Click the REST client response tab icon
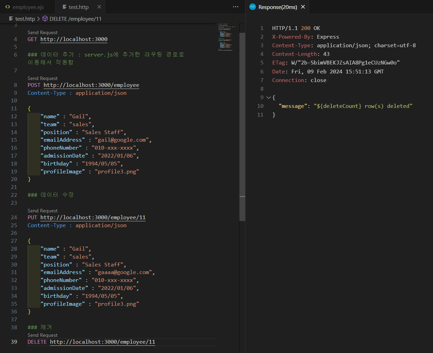Image resolution: width=433 pixels, height=353 pixels. coord(252,7)
